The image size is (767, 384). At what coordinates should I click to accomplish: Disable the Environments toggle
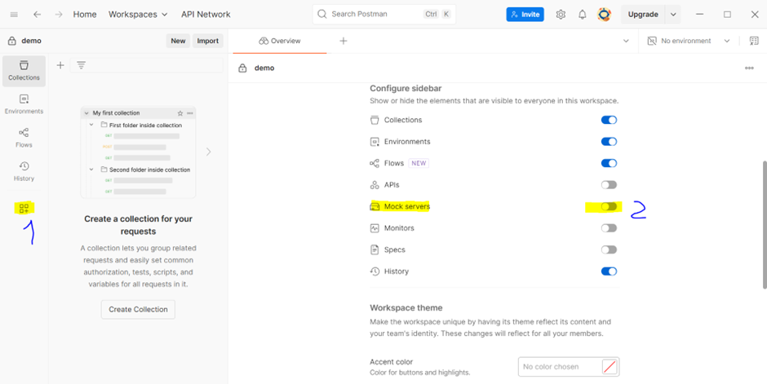pyautogui.click(x=609, y=142)
